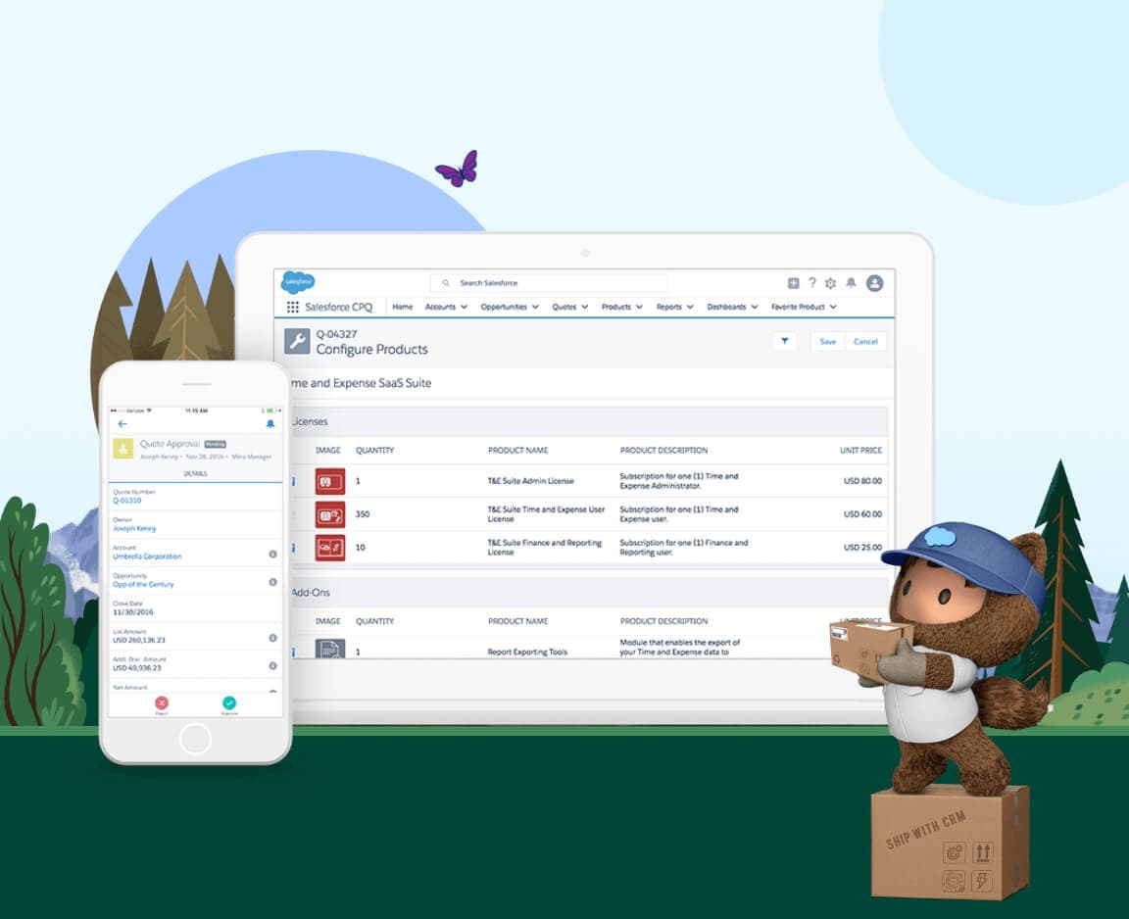
Task: Click the Search Salesforce field
Action: tap(549, 283)
